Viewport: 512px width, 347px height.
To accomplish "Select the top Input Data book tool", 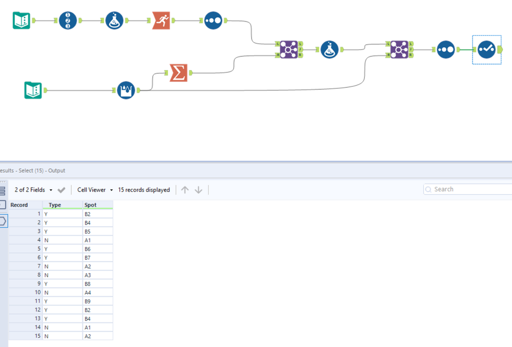I will pyautogui.click(x=22, y=20).
